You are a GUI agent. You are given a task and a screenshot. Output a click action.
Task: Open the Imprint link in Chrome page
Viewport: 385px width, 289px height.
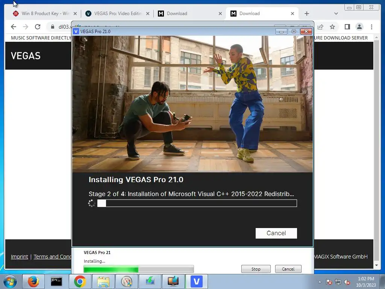20,257
